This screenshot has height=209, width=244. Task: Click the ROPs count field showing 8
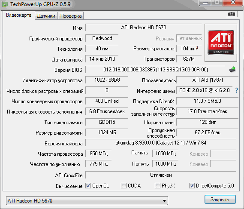[x=107, y=90]
